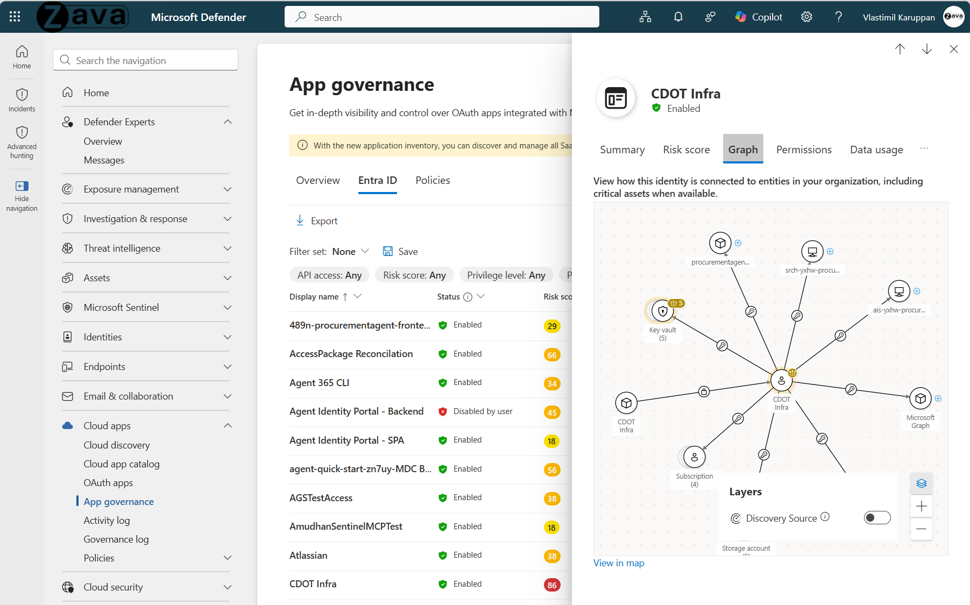Show the Status column info tooltip
Image resolution: width=970 pixels, height=605 pixels.
[468, 297]
